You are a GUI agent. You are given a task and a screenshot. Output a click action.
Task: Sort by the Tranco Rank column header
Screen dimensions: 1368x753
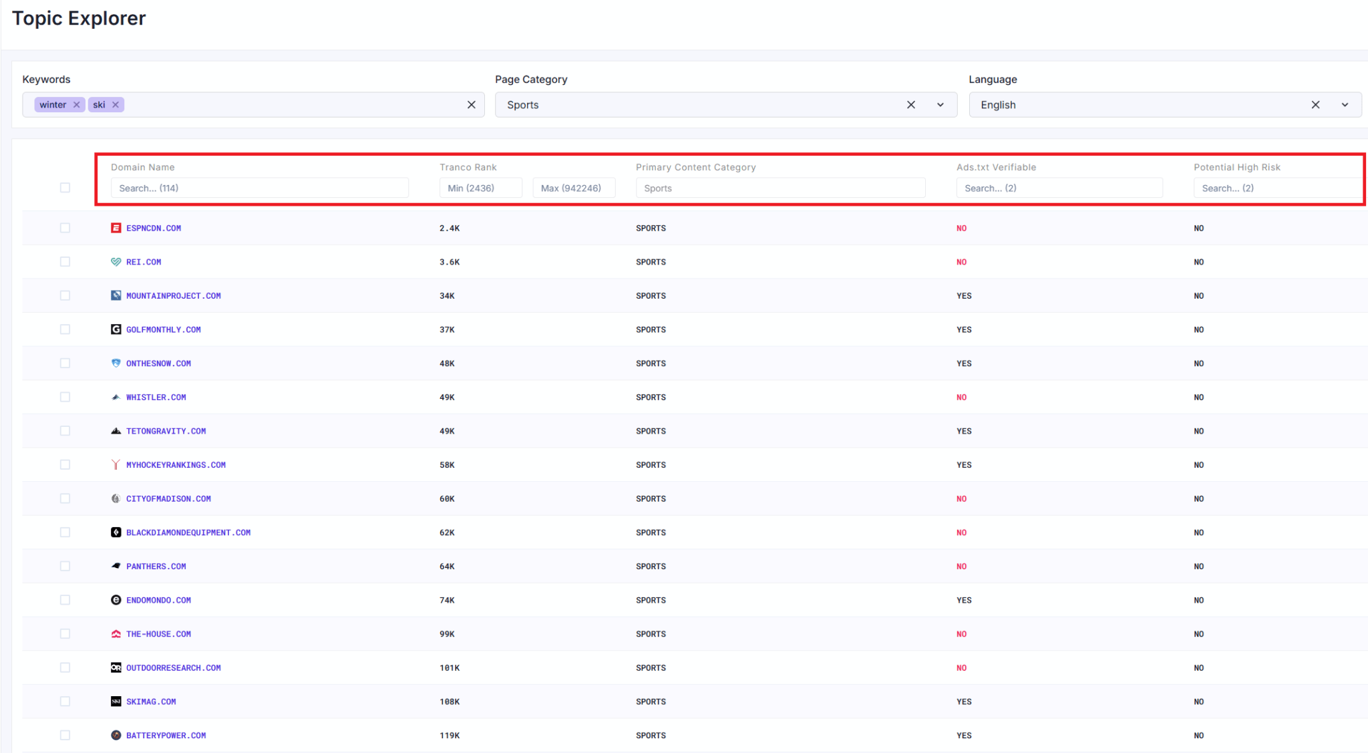468,167
